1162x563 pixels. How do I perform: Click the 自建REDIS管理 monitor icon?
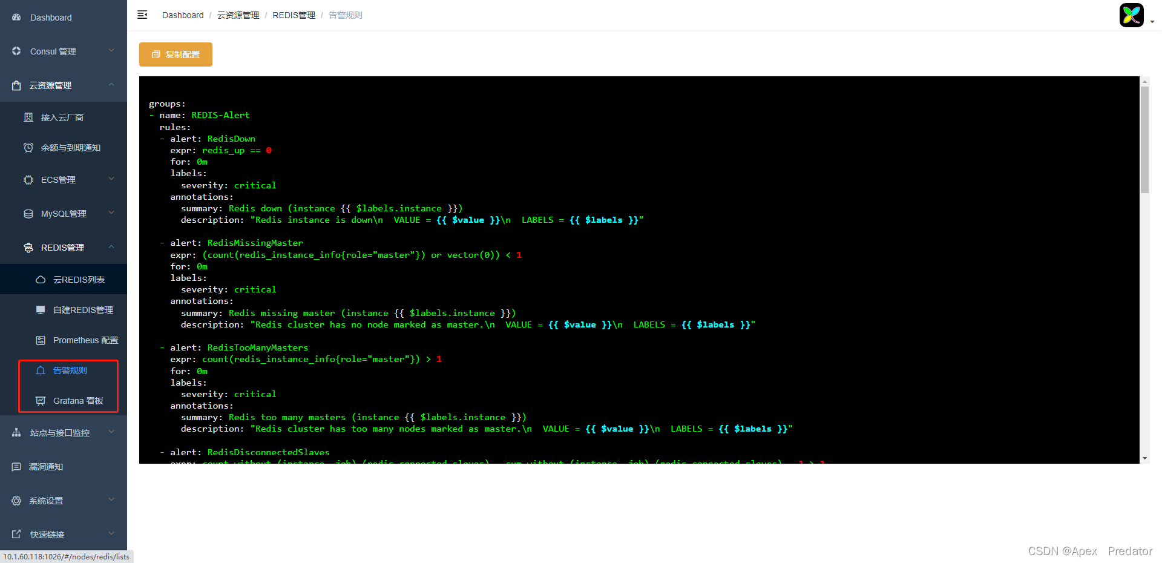point(41,310)
